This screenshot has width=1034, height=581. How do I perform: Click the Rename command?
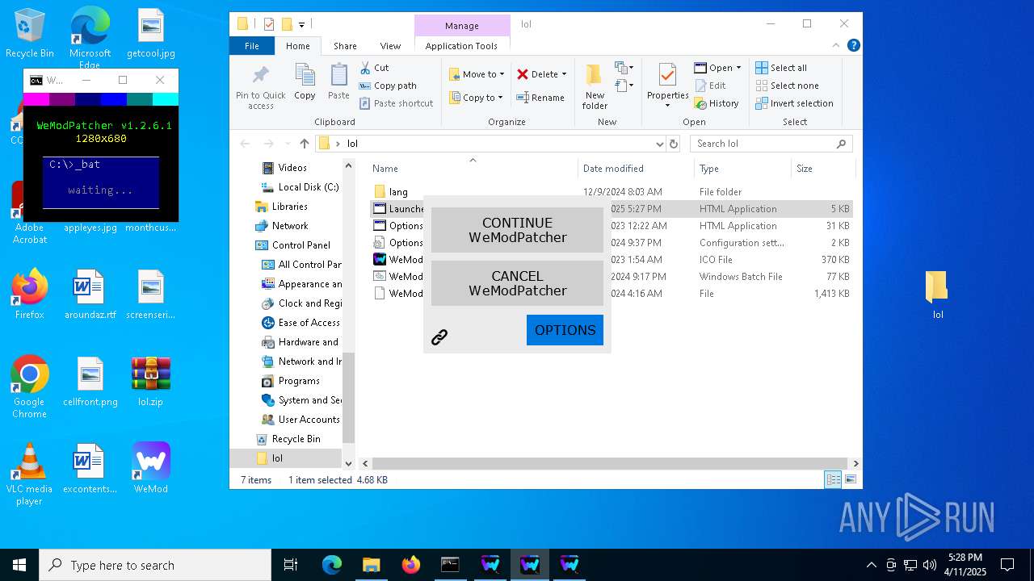540,98
